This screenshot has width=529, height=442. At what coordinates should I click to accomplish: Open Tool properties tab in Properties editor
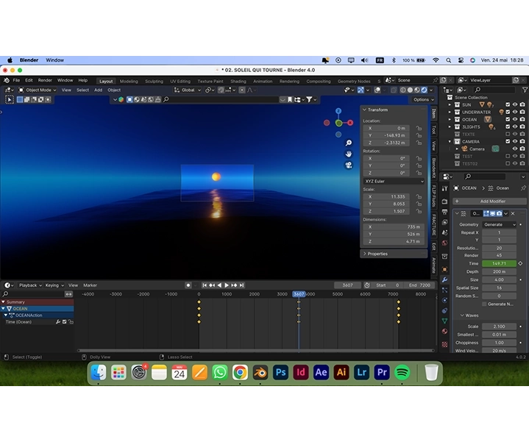(444, 188)
